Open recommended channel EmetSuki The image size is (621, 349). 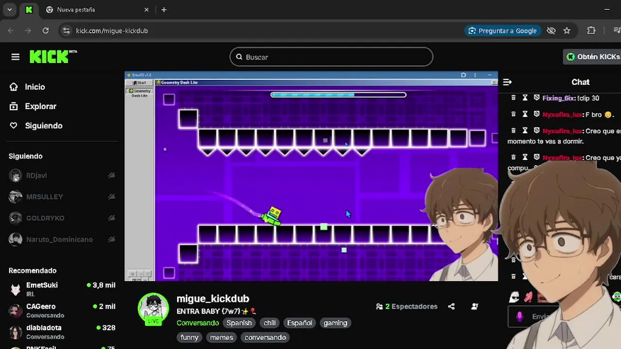(x=62, y=289)
